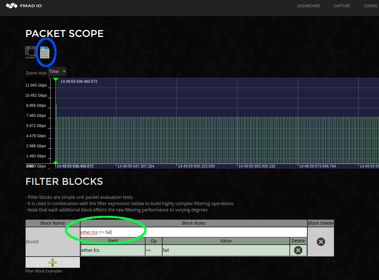Expand the Zoom Axis Time dropdown
Image resolution: width=379 pixels, height=280 pixels.
(x=57, y=71)
